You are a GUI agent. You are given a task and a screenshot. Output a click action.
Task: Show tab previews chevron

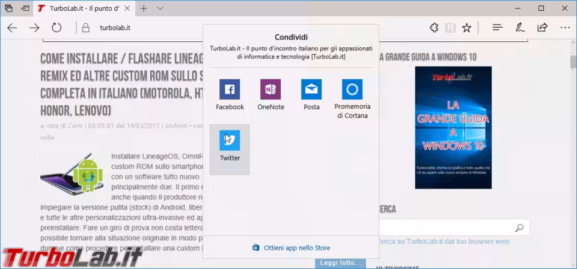coord(160,8)
